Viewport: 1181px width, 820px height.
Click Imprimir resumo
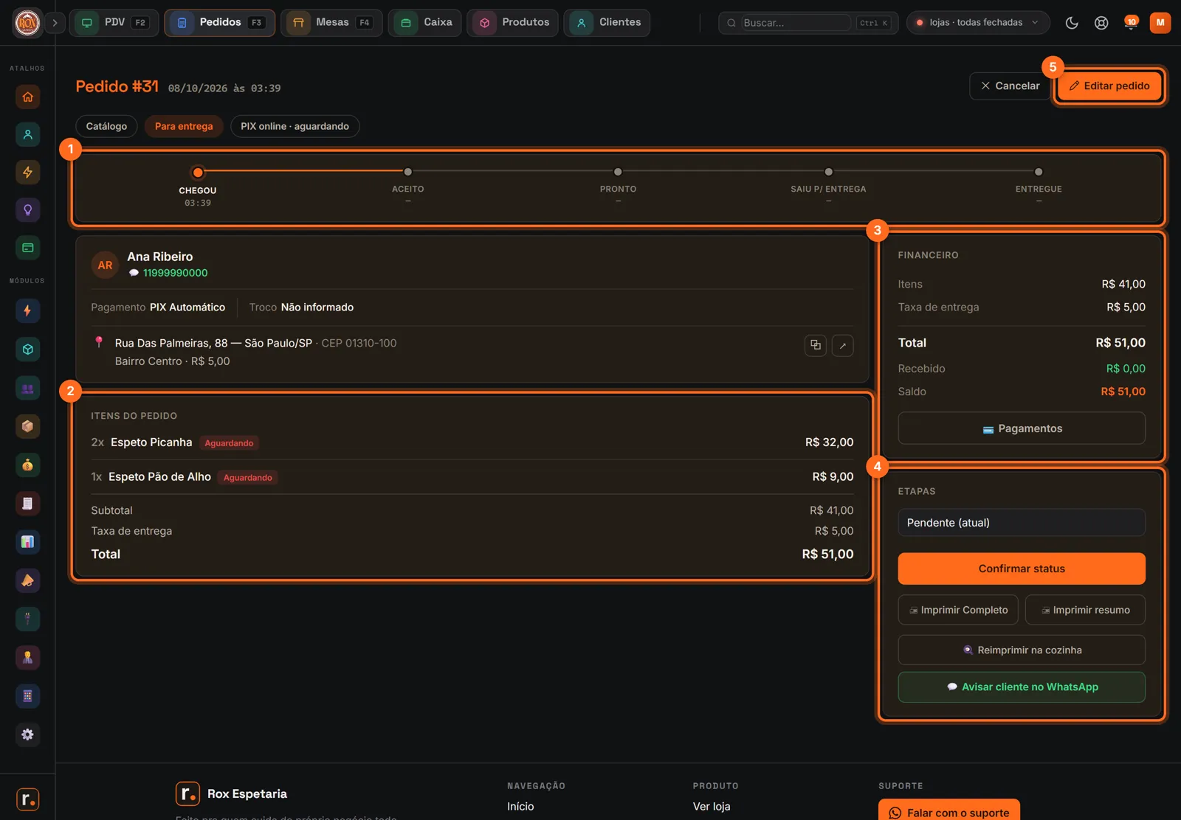pyautogui.click(x=1085, y=610)
